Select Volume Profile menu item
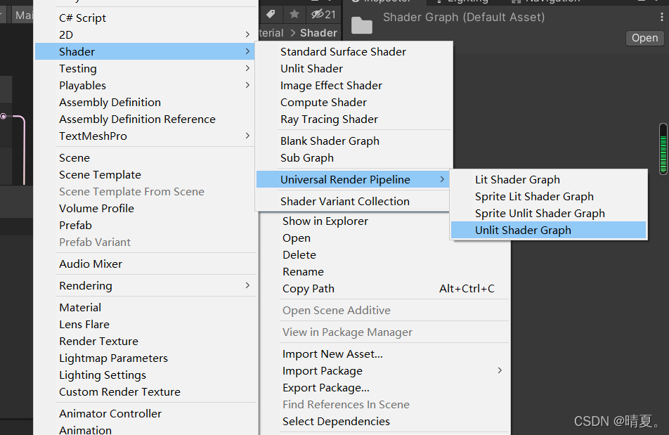Viewport: 669px width, 435px height. [x=145, y=208]
